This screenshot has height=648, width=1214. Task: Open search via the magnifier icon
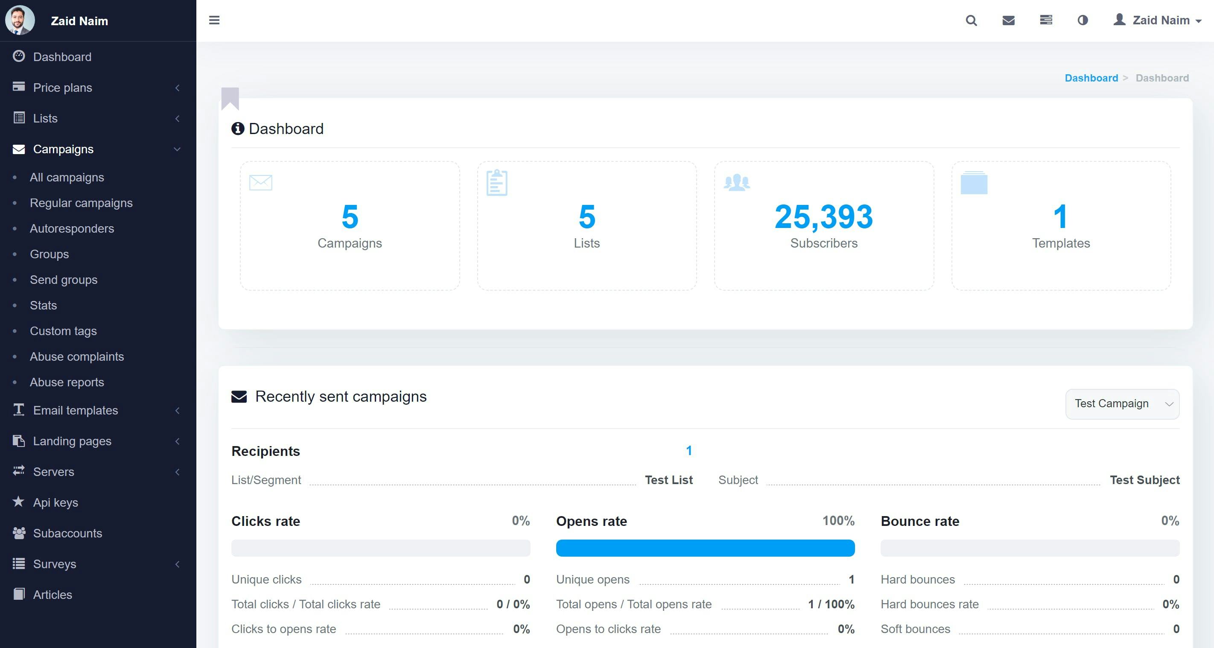coord(971,20)
